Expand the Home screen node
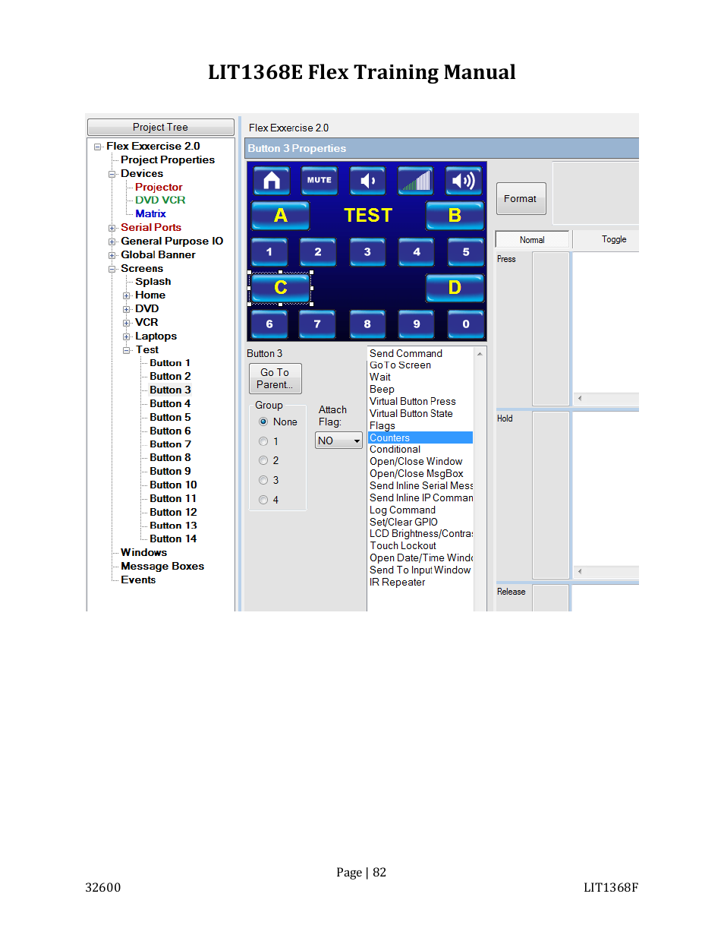 127,295
